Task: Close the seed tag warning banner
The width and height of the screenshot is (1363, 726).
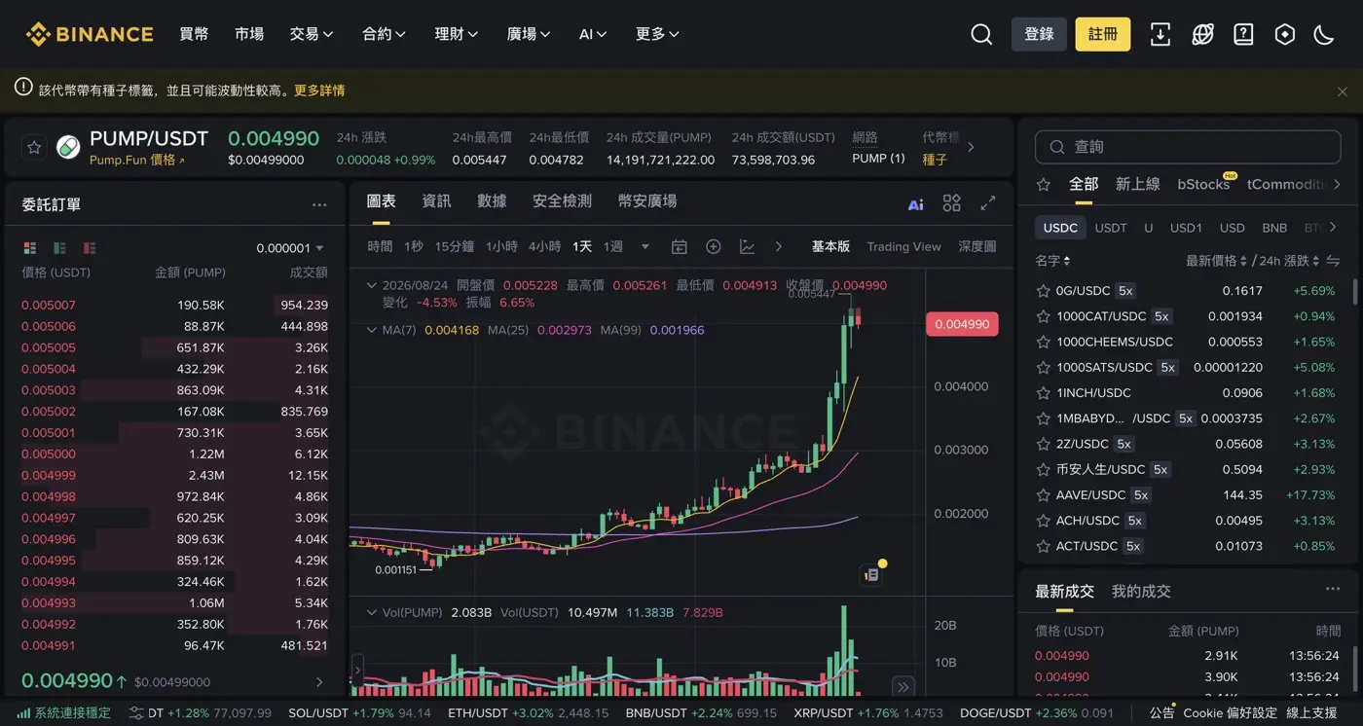Action: [1342, 91]
